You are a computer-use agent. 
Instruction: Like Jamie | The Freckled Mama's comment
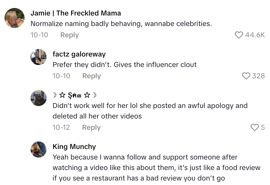(x=239, y=35)
